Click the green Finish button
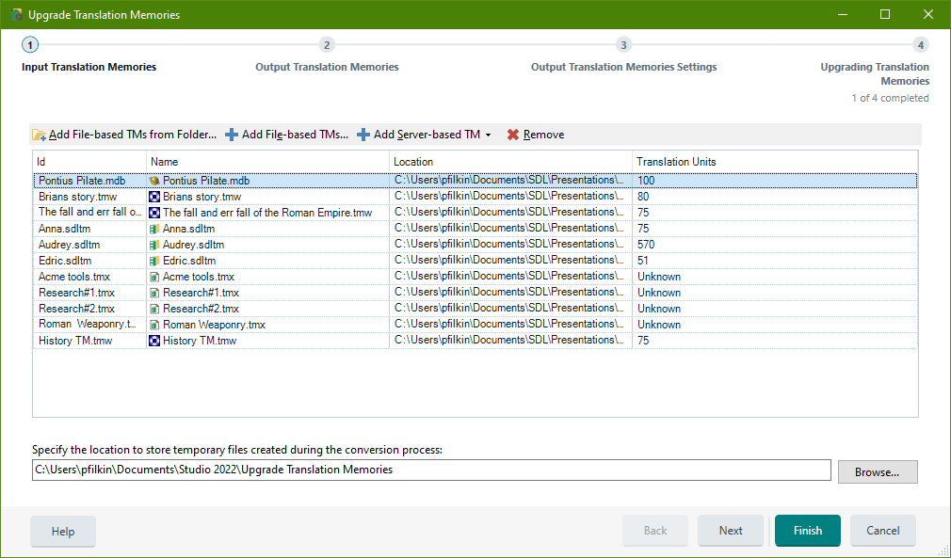The height and width of the screenshot is (558, 951). [807, 530]
